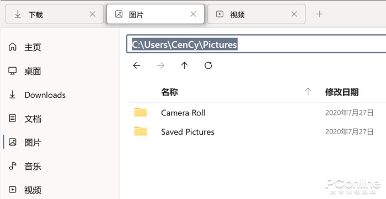Open the Camera Roll folder icon
The height and width of the screenshot is (199, 386).
click(x=141, y=112)
